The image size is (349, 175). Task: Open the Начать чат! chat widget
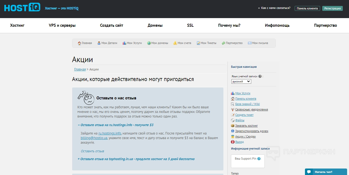326,172
